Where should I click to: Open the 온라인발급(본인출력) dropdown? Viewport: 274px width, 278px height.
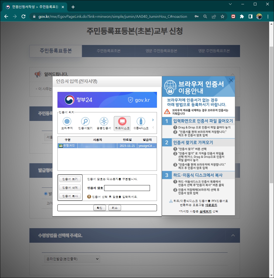coord(71,259)
